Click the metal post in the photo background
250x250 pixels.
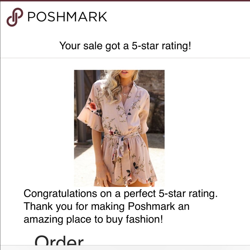(80, 105)
